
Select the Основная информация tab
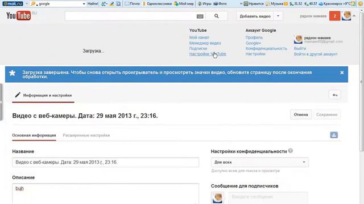[34, 135]
